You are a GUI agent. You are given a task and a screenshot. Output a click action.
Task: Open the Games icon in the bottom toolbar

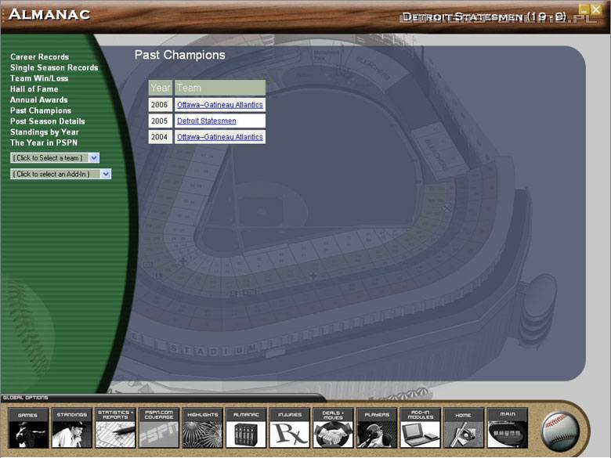(x=27, y=427)
